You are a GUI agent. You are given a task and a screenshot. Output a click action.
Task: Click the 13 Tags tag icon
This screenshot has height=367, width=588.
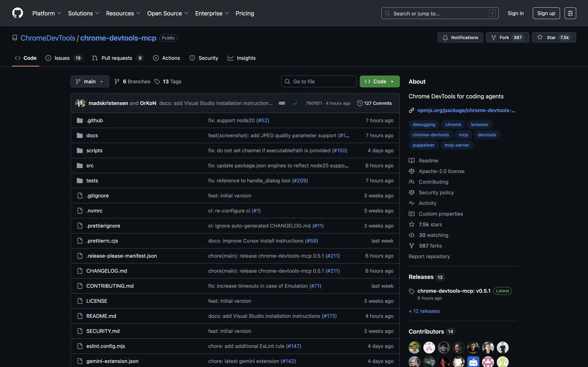pyautogui.click(x=157, y=82)
